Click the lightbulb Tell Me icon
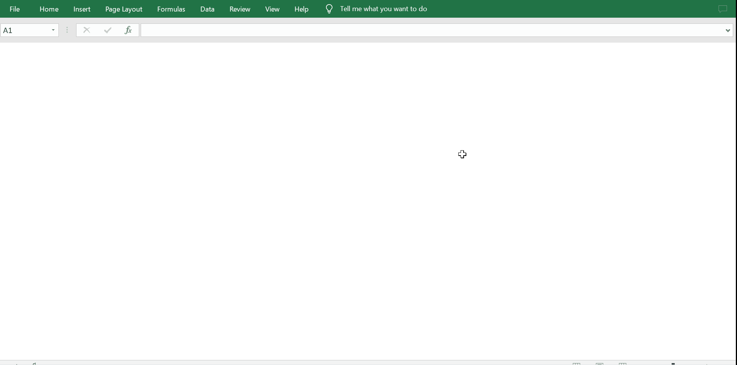Viewport: 737px width, 365px height. pyautogui.click(x=329, y=9)
